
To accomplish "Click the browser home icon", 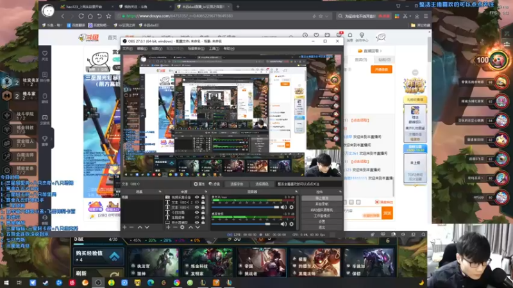I will [x=90, y=15].
